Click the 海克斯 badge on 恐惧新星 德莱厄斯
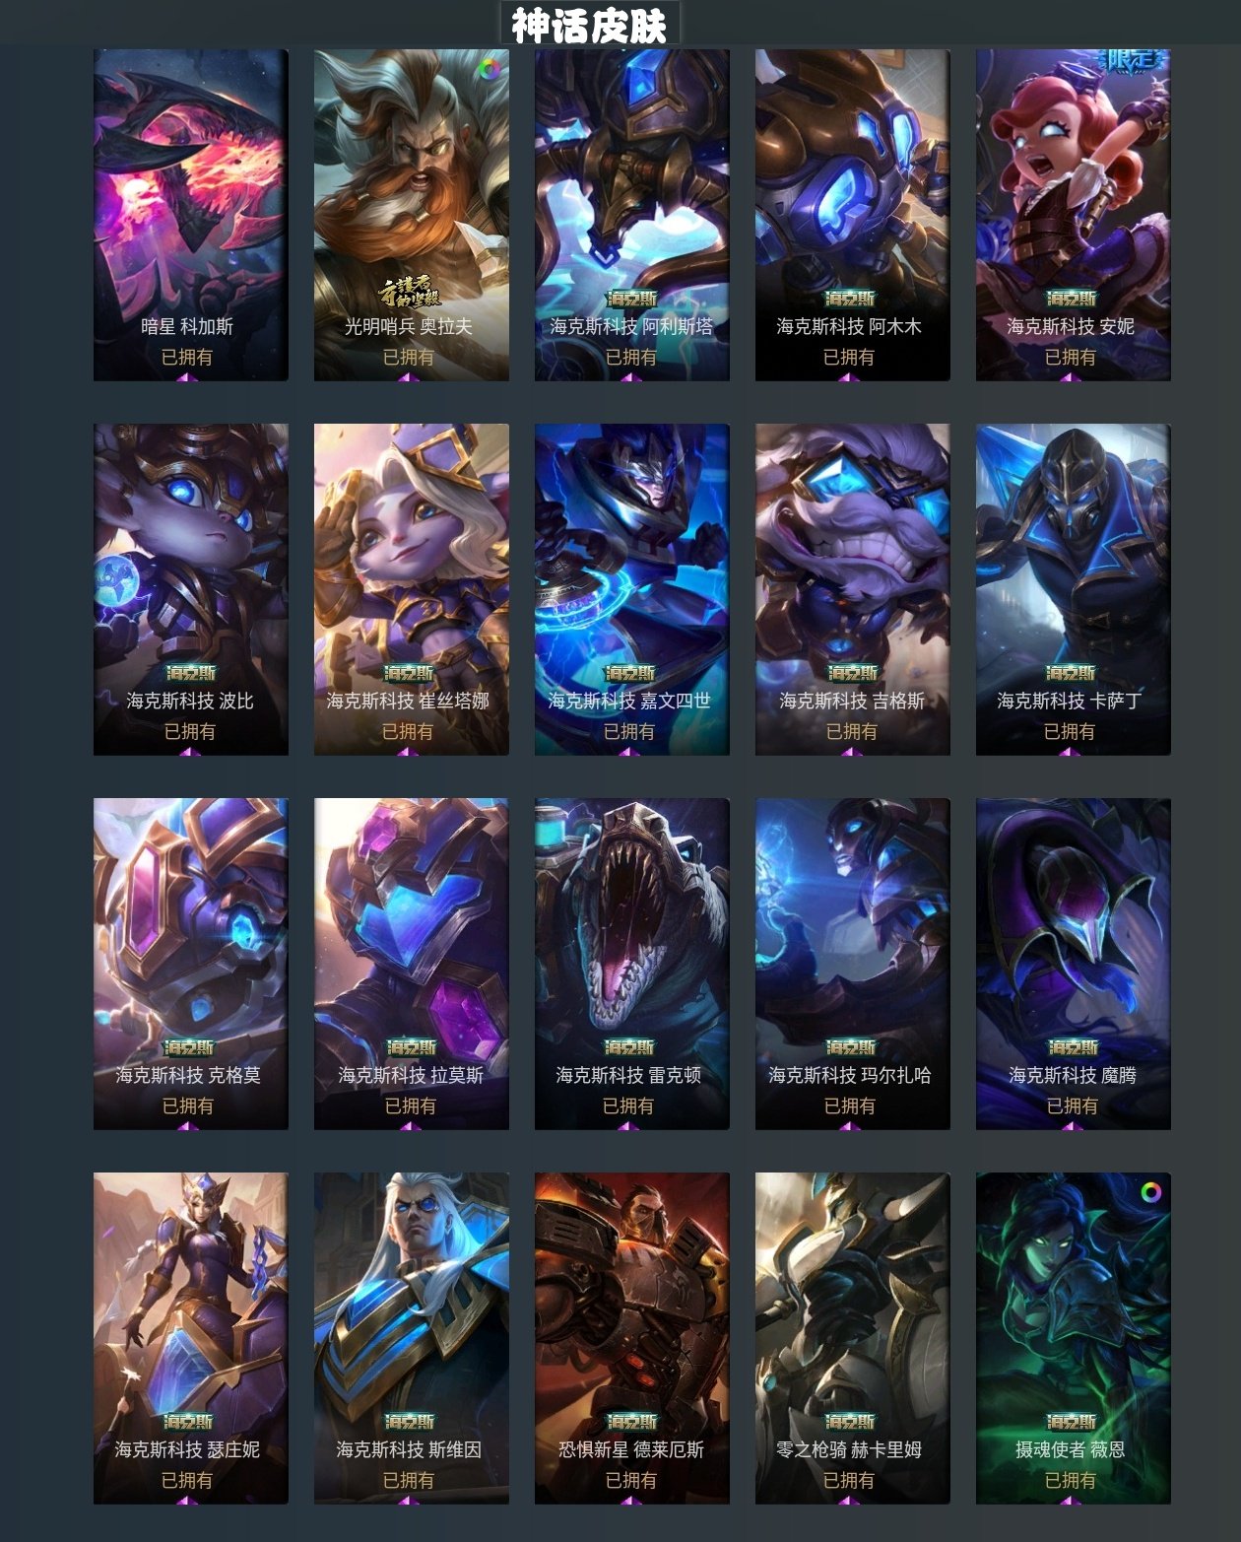1241x1542 pixels. coord(631,1422)
